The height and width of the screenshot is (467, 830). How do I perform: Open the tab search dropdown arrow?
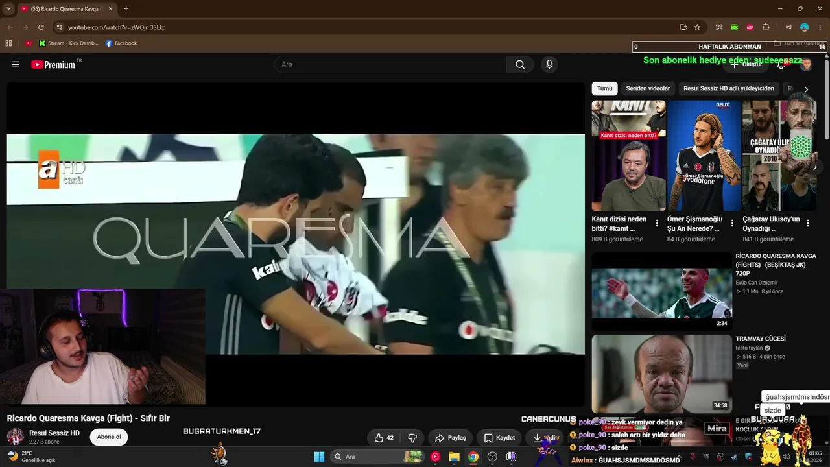pos(8,9)
